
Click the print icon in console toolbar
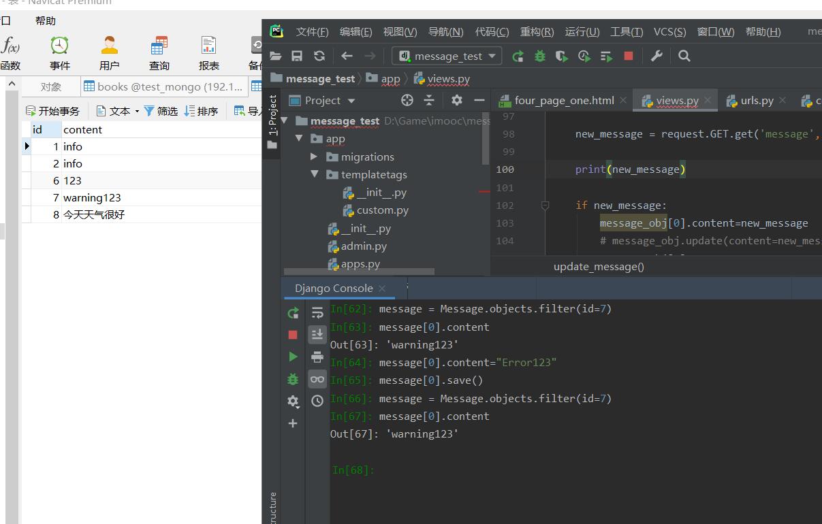point(317,357)
